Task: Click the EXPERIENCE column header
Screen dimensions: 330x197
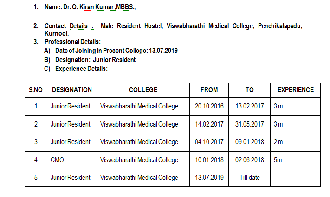Action: point(296,90)
